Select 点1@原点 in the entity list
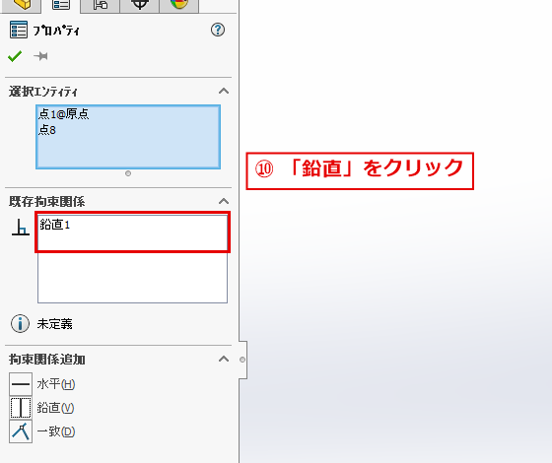 (64, 113)
